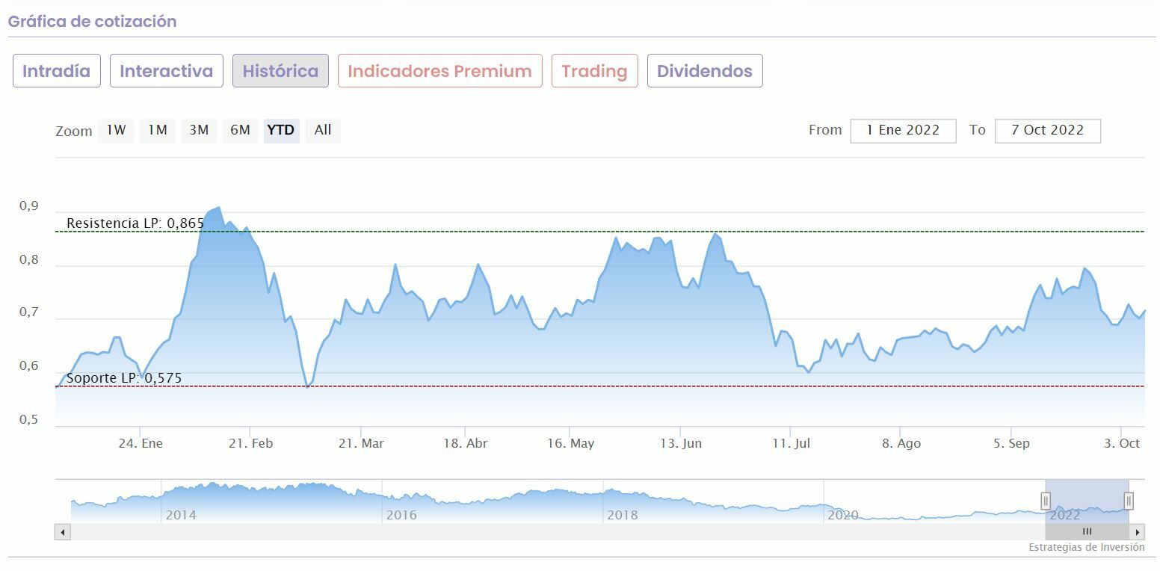The width and height of the screenshot is (1160, 571).
Task: Click the navigator right handle grip
Action: pos(1129,500)
